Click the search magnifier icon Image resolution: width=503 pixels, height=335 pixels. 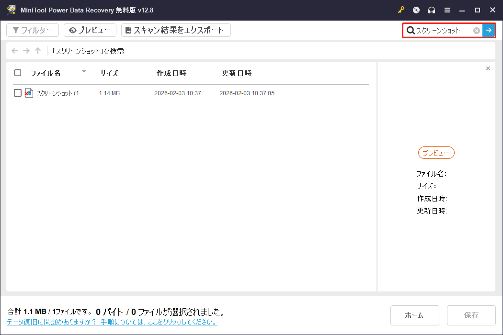[410, 31]
